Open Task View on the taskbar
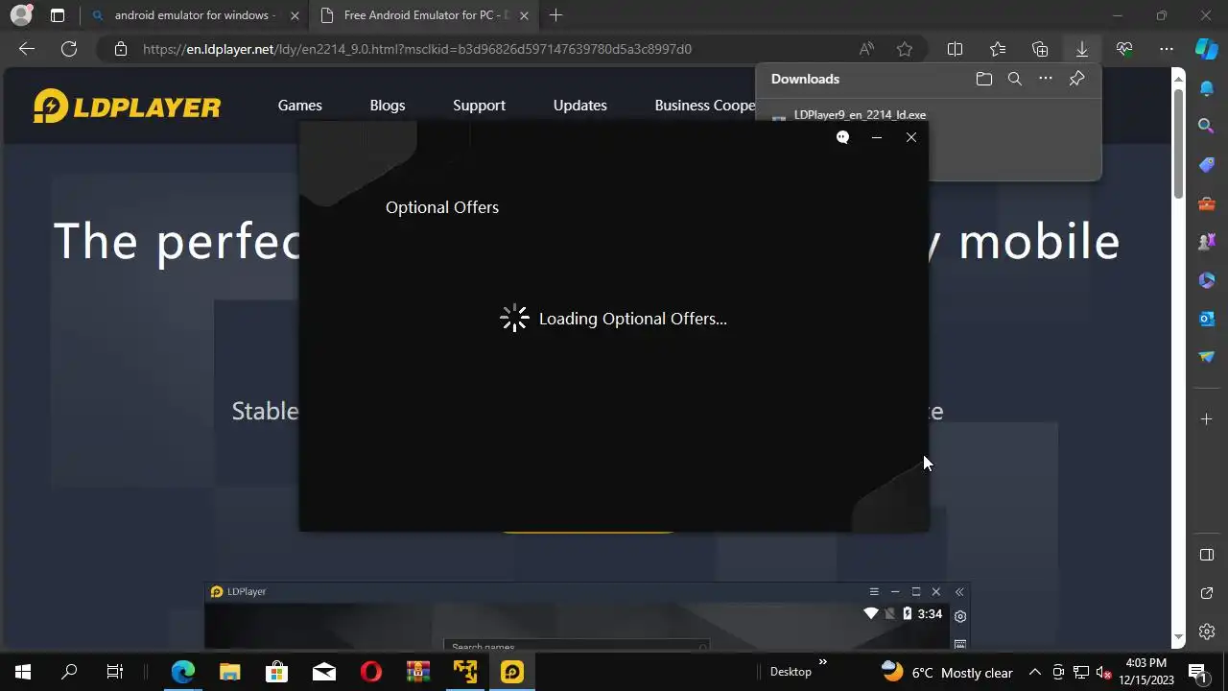The width and height of the screenshot is (1228, 691). pos(115,672)
